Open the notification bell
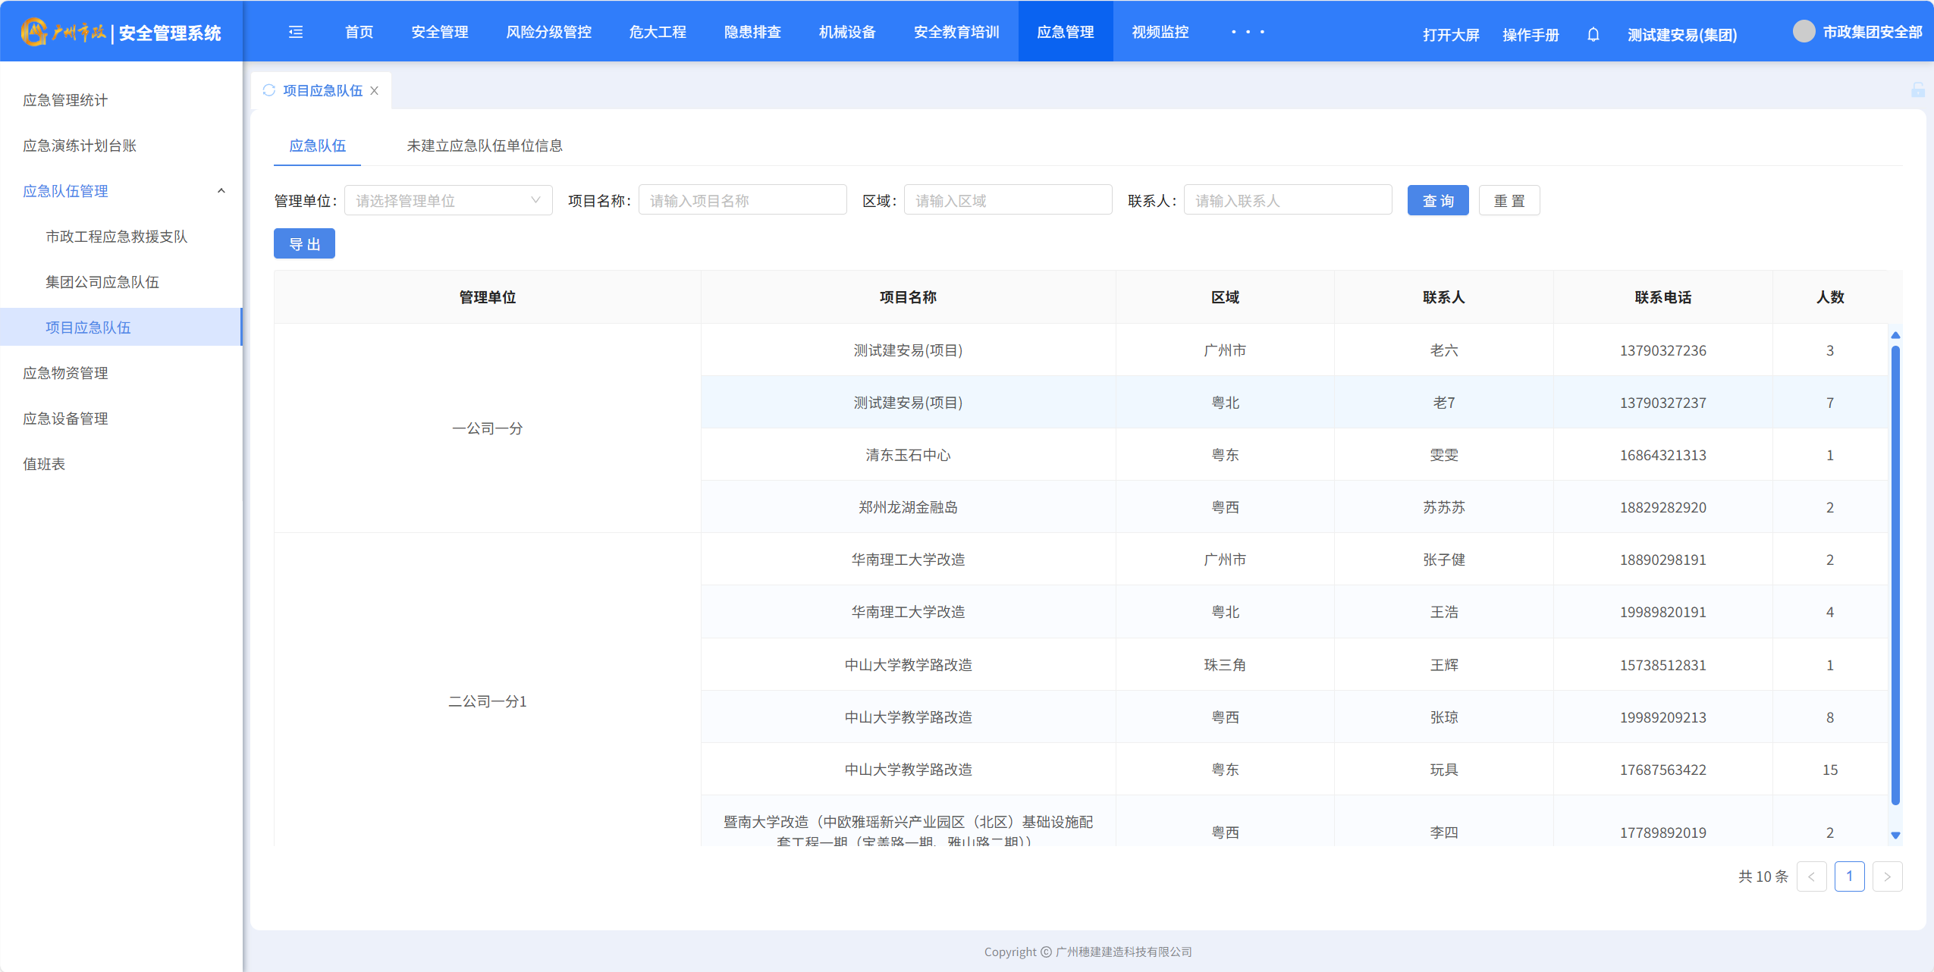The image size is (1934, 972). pos(1593,34)
